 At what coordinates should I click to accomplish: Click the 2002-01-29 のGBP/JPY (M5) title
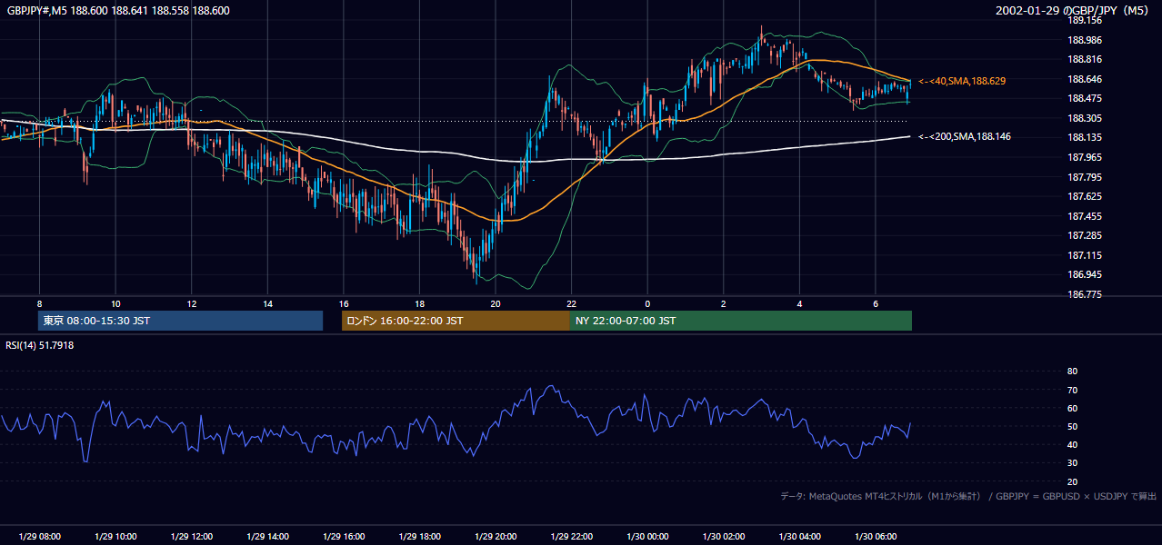1073,10
